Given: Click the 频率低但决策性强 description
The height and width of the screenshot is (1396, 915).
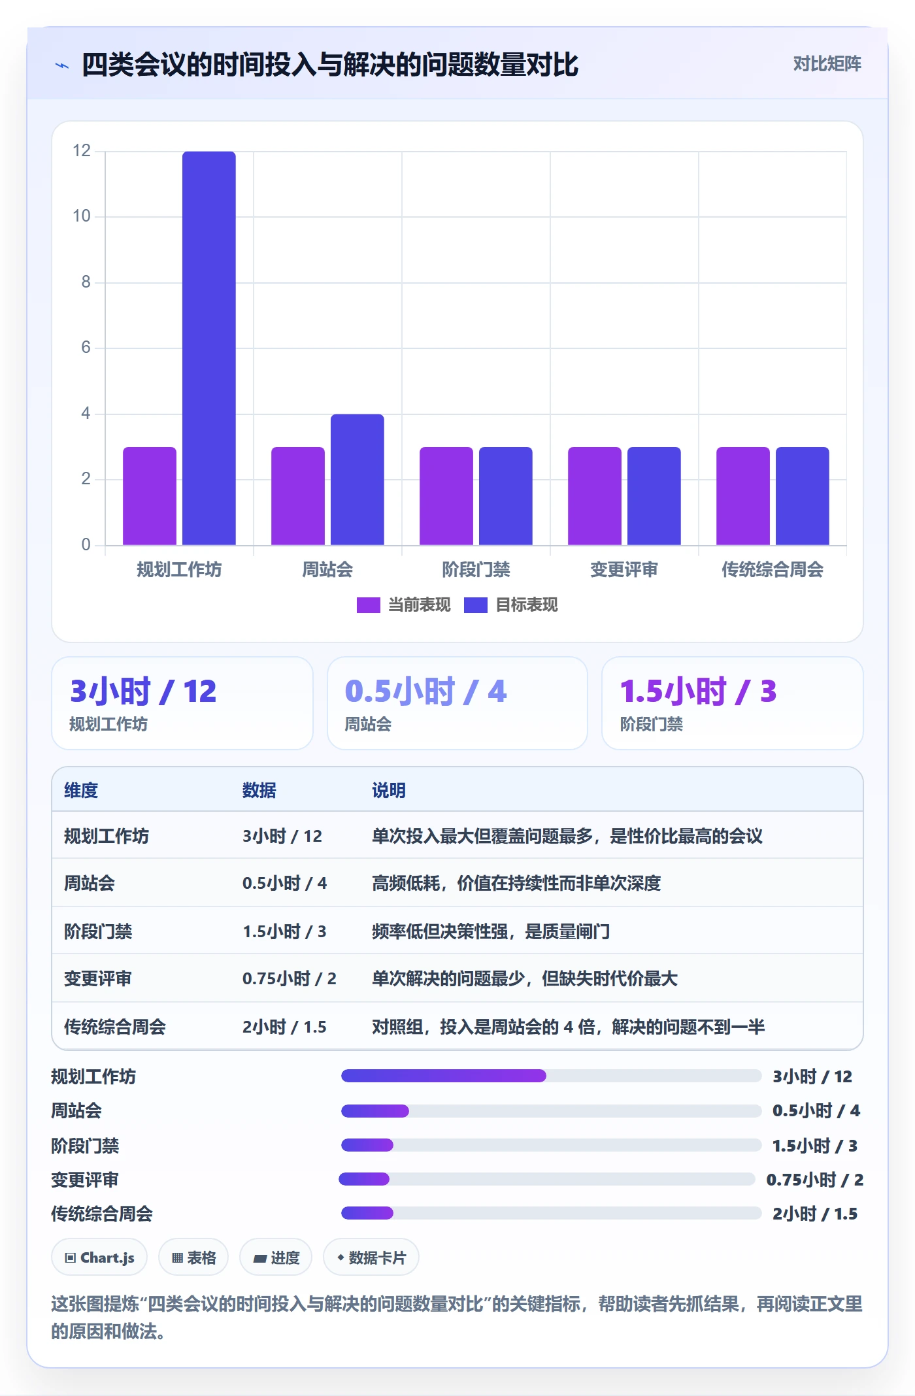Looking at the screenshot, I should point(491,931).
